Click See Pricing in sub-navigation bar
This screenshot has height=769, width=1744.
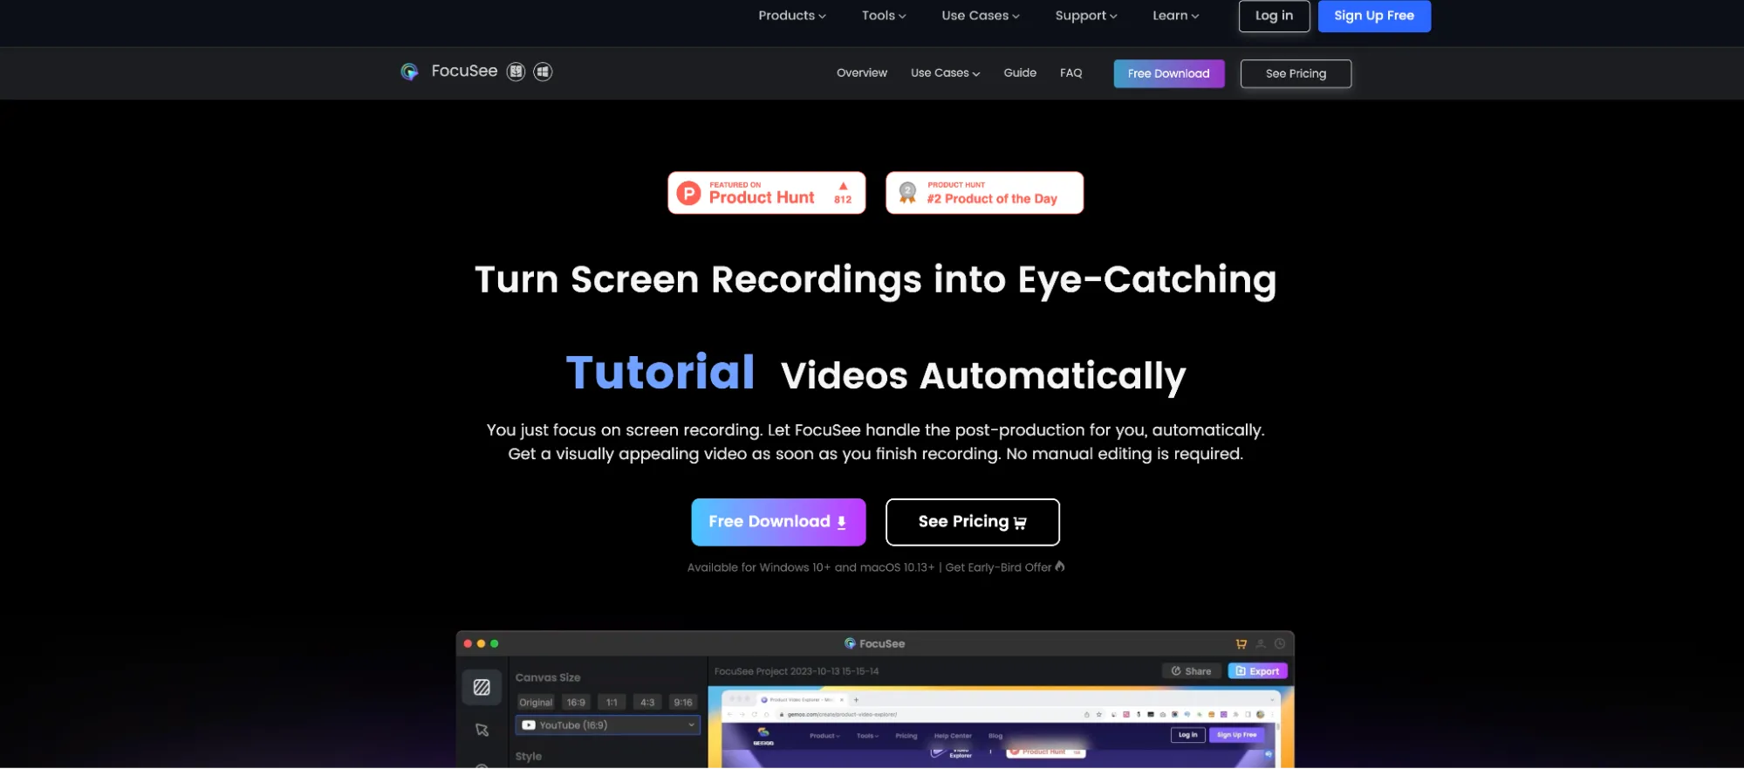1296,73
